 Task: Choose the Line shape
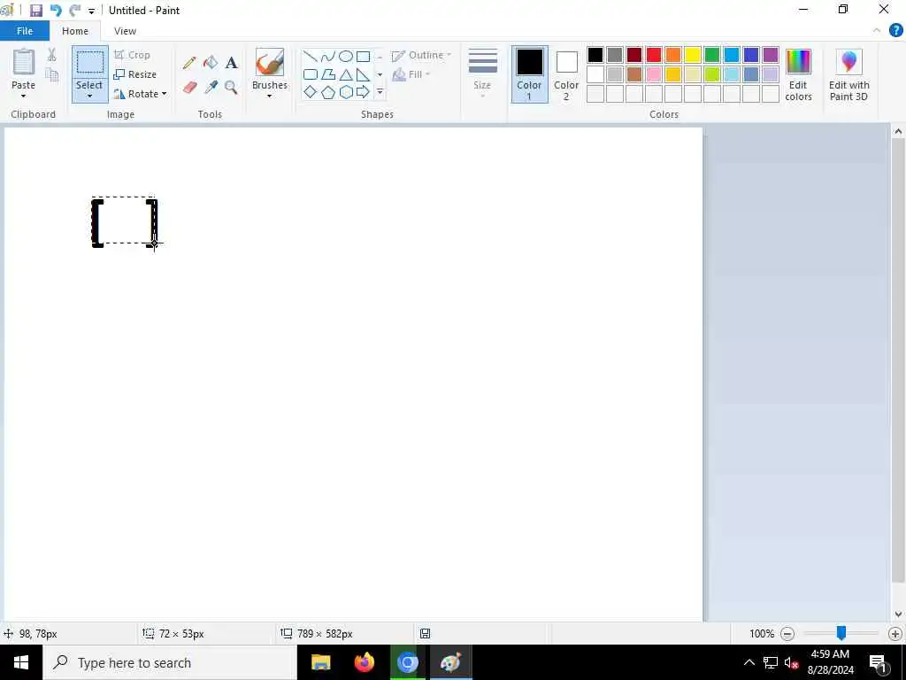(x=311, y=56)
